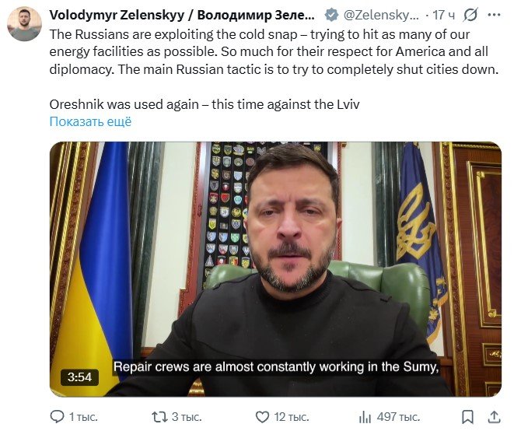
Task: Expand post with "Показать ещё"
Action: coord(90,121)
